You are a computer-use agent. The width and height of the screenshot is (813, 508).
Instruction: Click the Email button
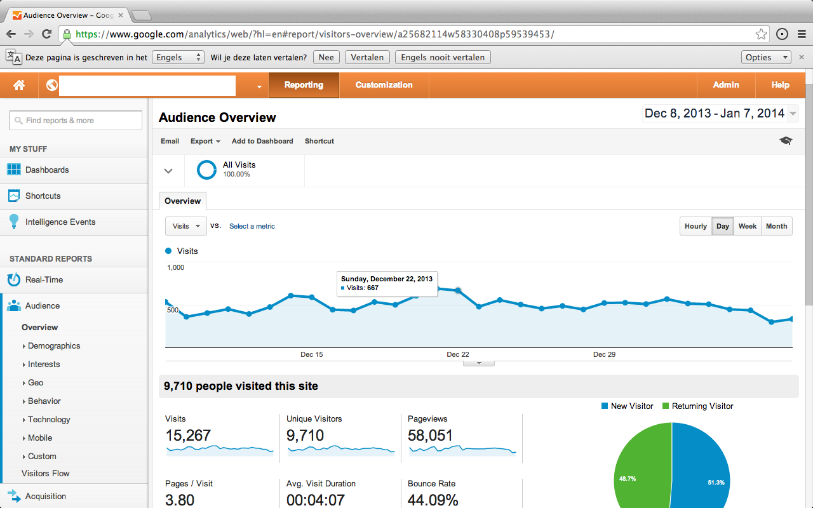point(170,141)
